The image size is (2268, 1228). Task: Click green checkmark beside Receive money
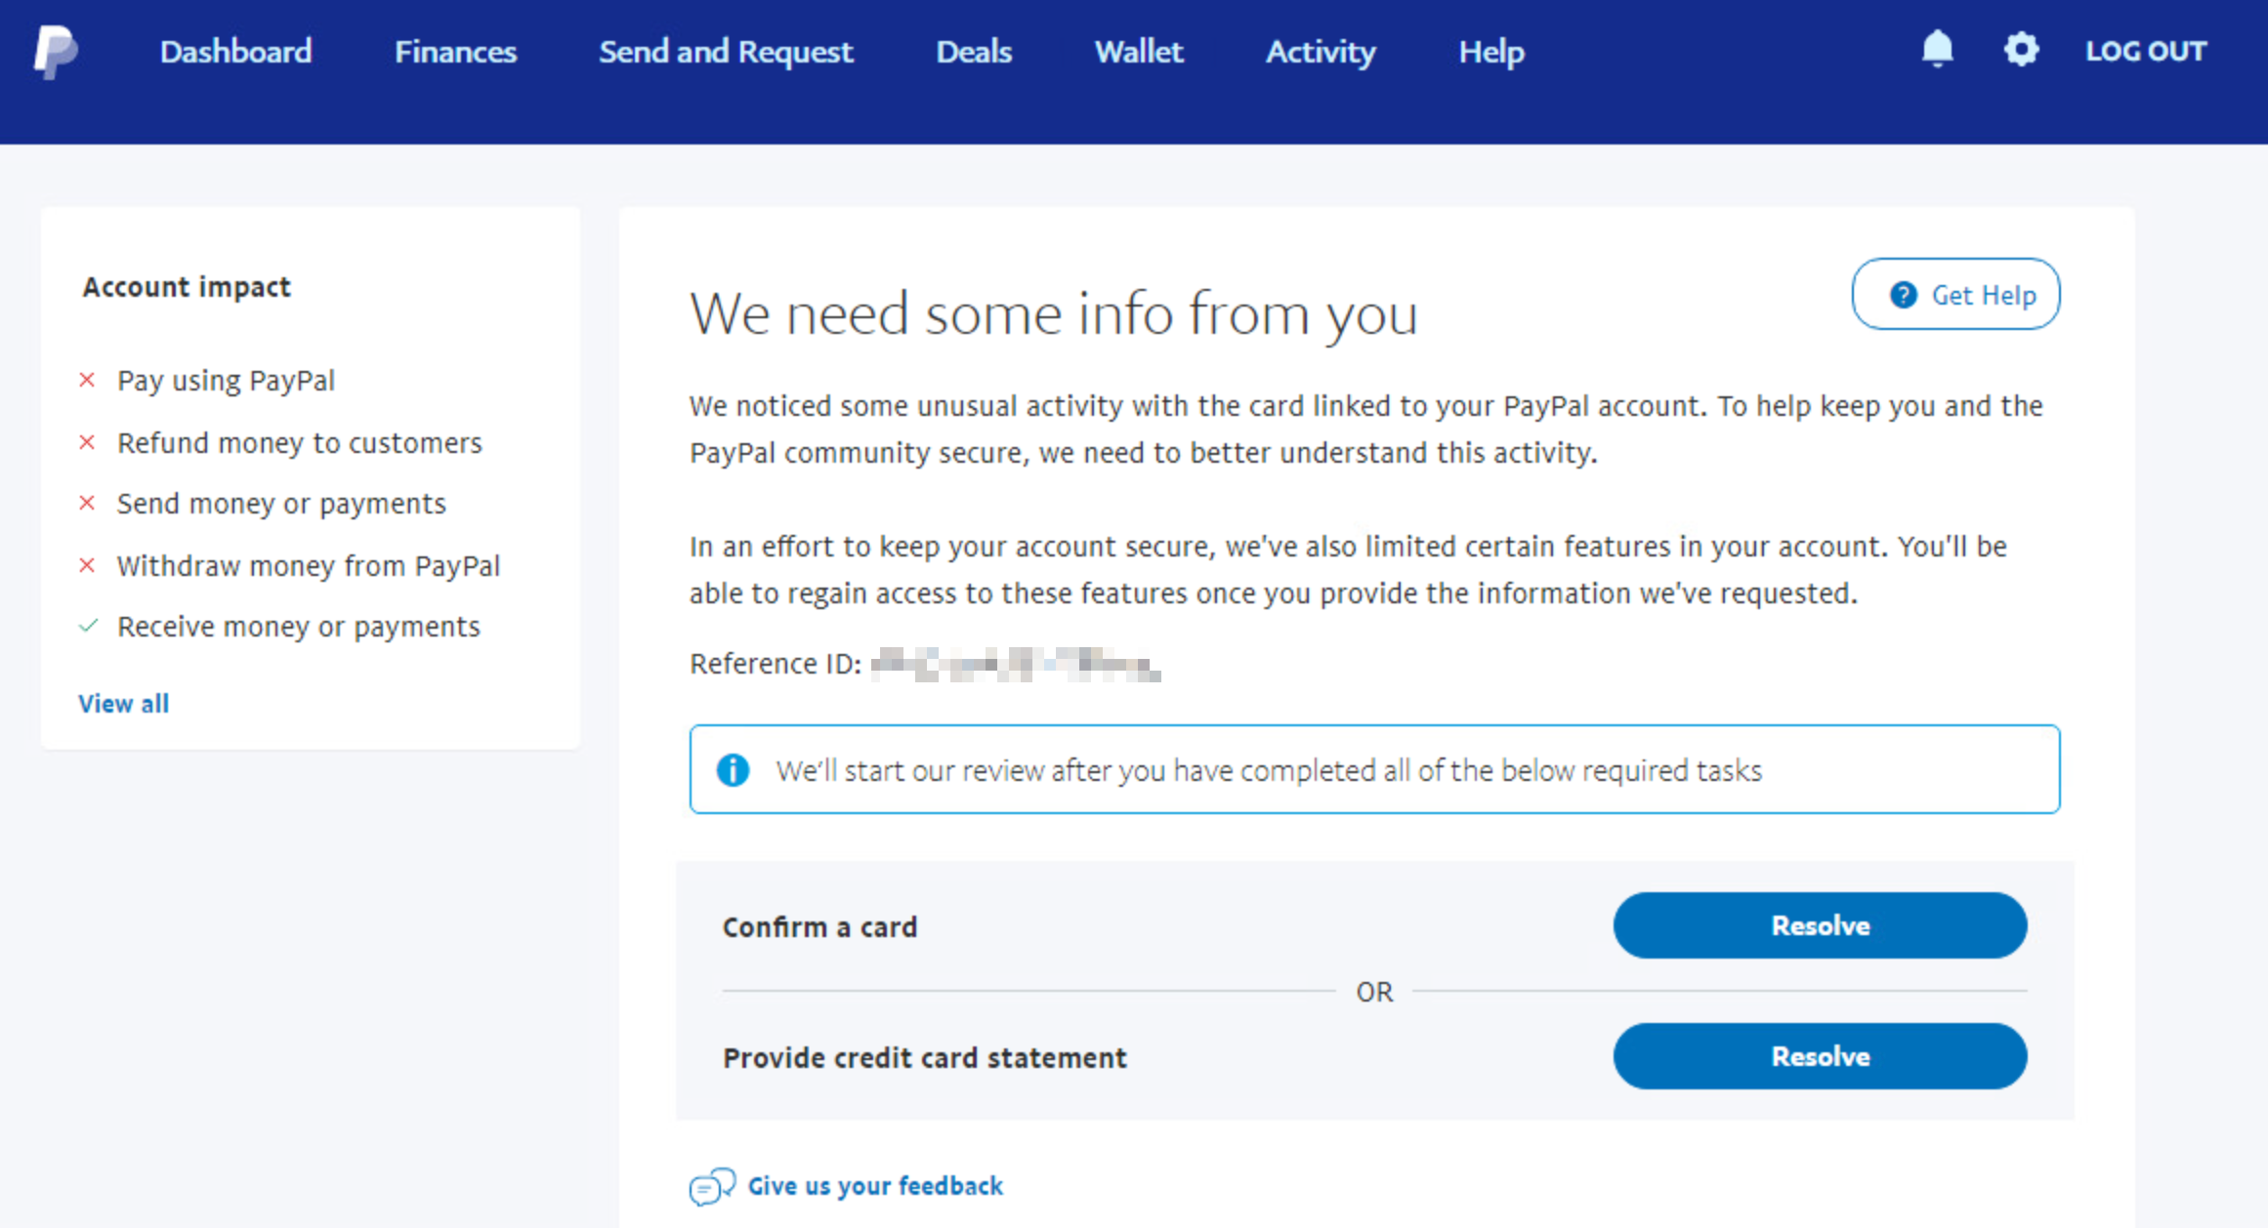coord(88,627)
